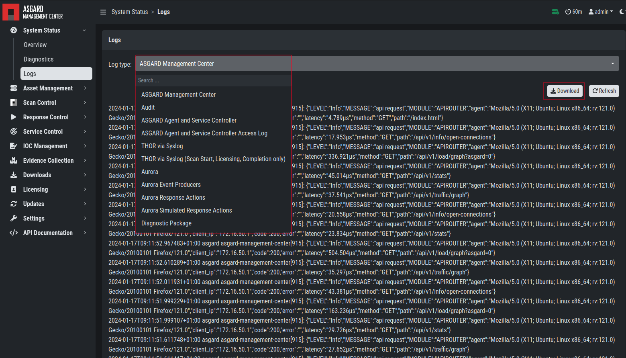Click the API Documentation code icon

[x=14, y=233]
